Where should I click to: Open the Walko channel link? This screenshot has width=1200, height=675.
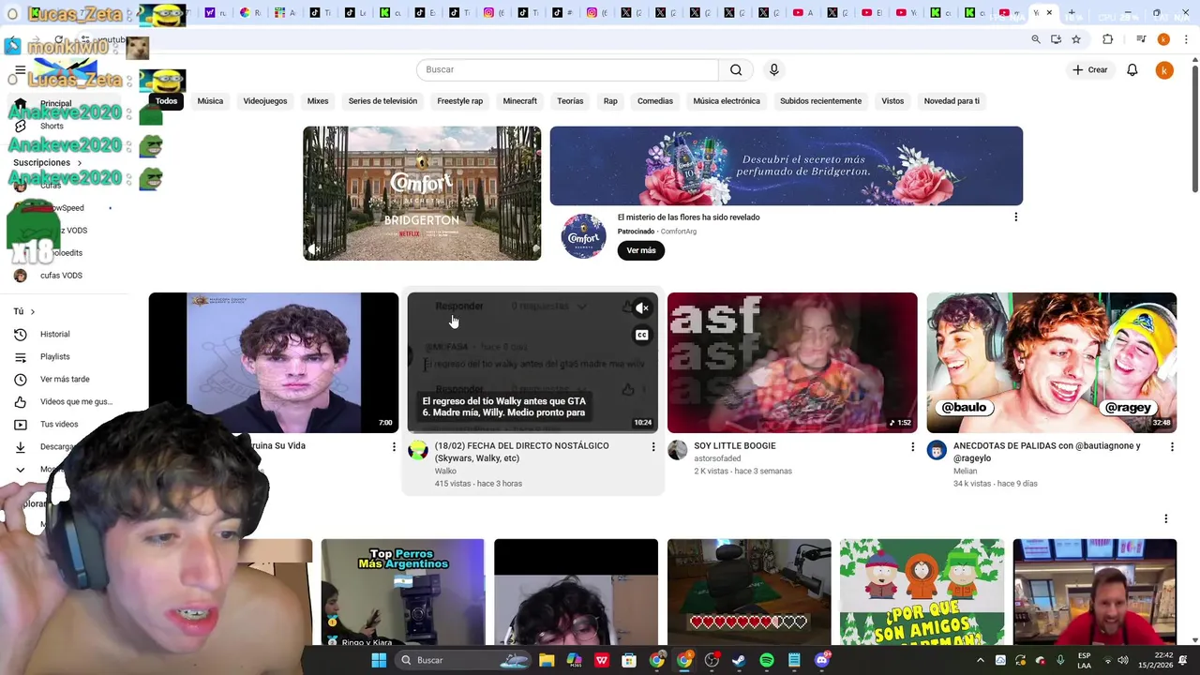(445, 472)
